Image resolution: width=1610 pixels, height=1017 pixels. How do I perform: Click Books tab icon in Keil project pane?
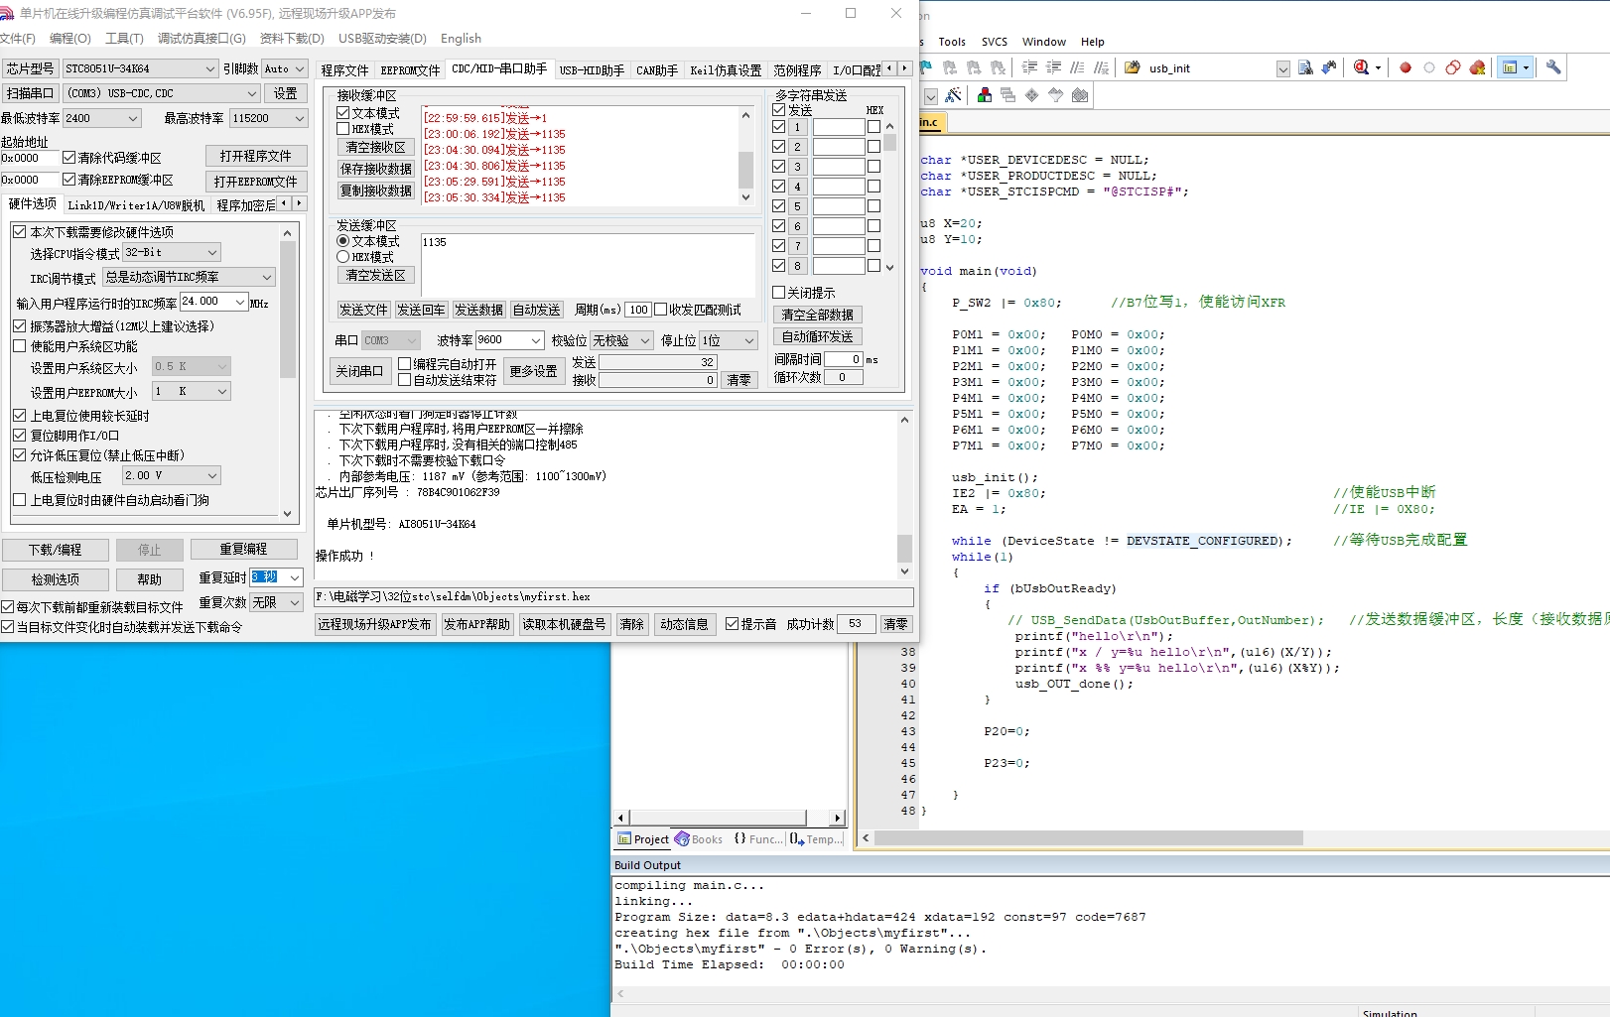tap(682, 839)
